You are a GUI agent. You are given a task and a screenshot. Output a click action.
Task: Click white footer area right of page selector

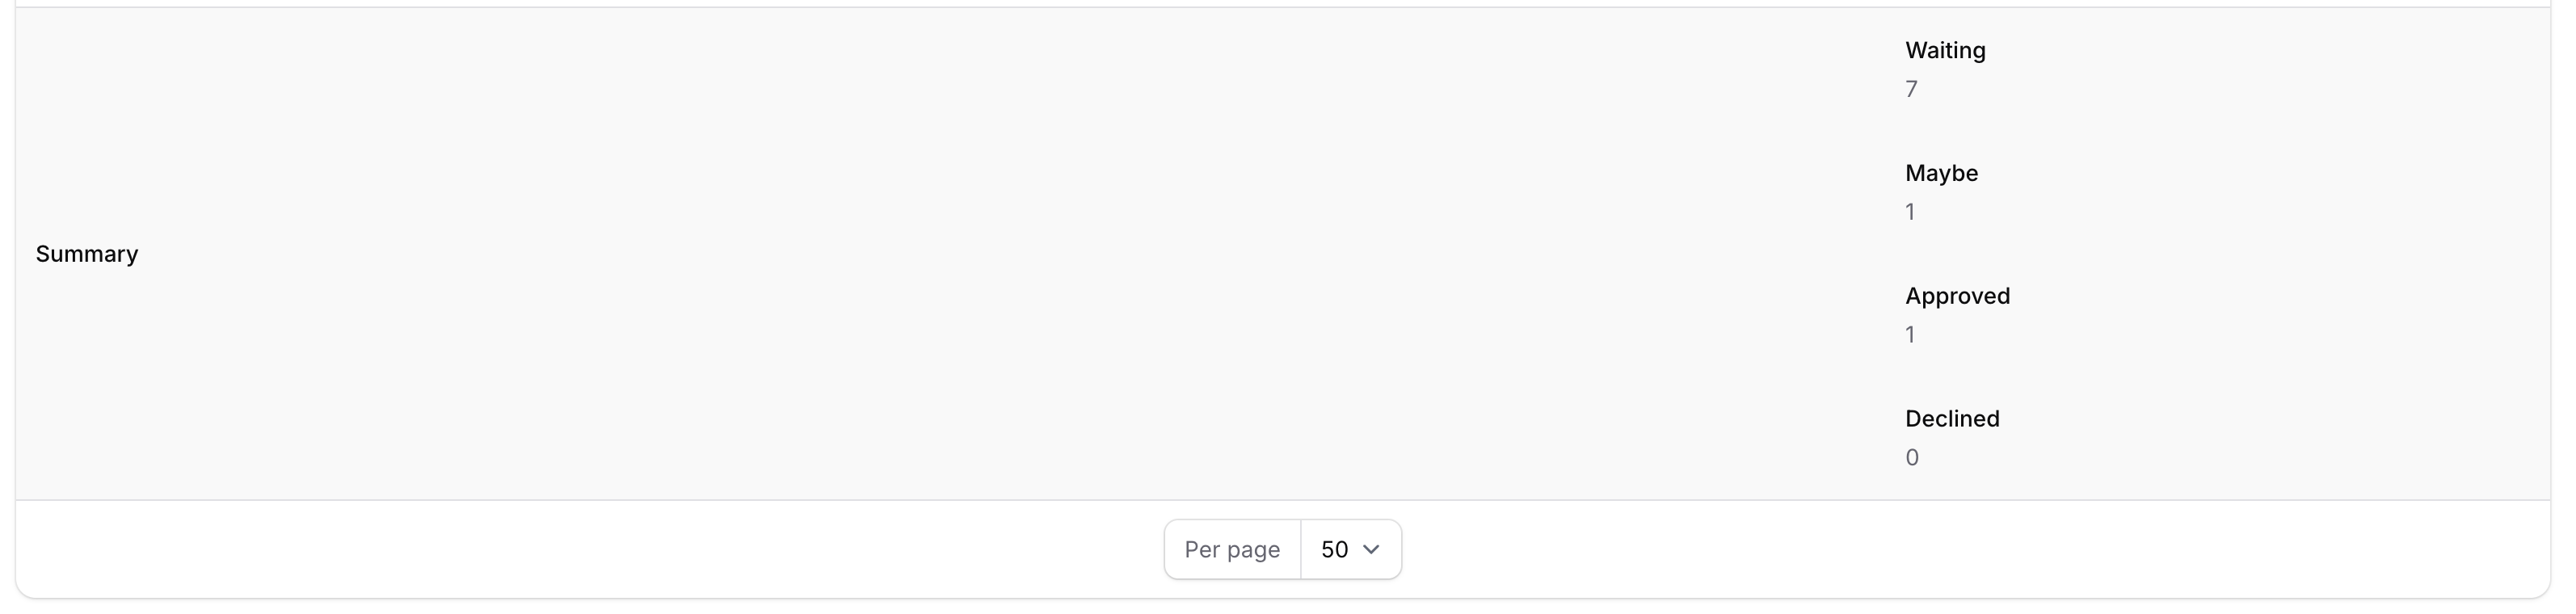click(1900, 549)
